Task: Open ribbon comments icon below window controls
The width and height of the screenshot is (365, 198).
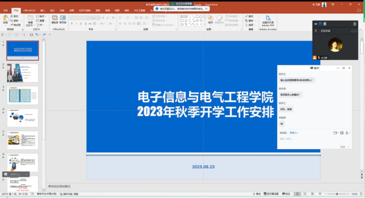Action: point(359,10)
